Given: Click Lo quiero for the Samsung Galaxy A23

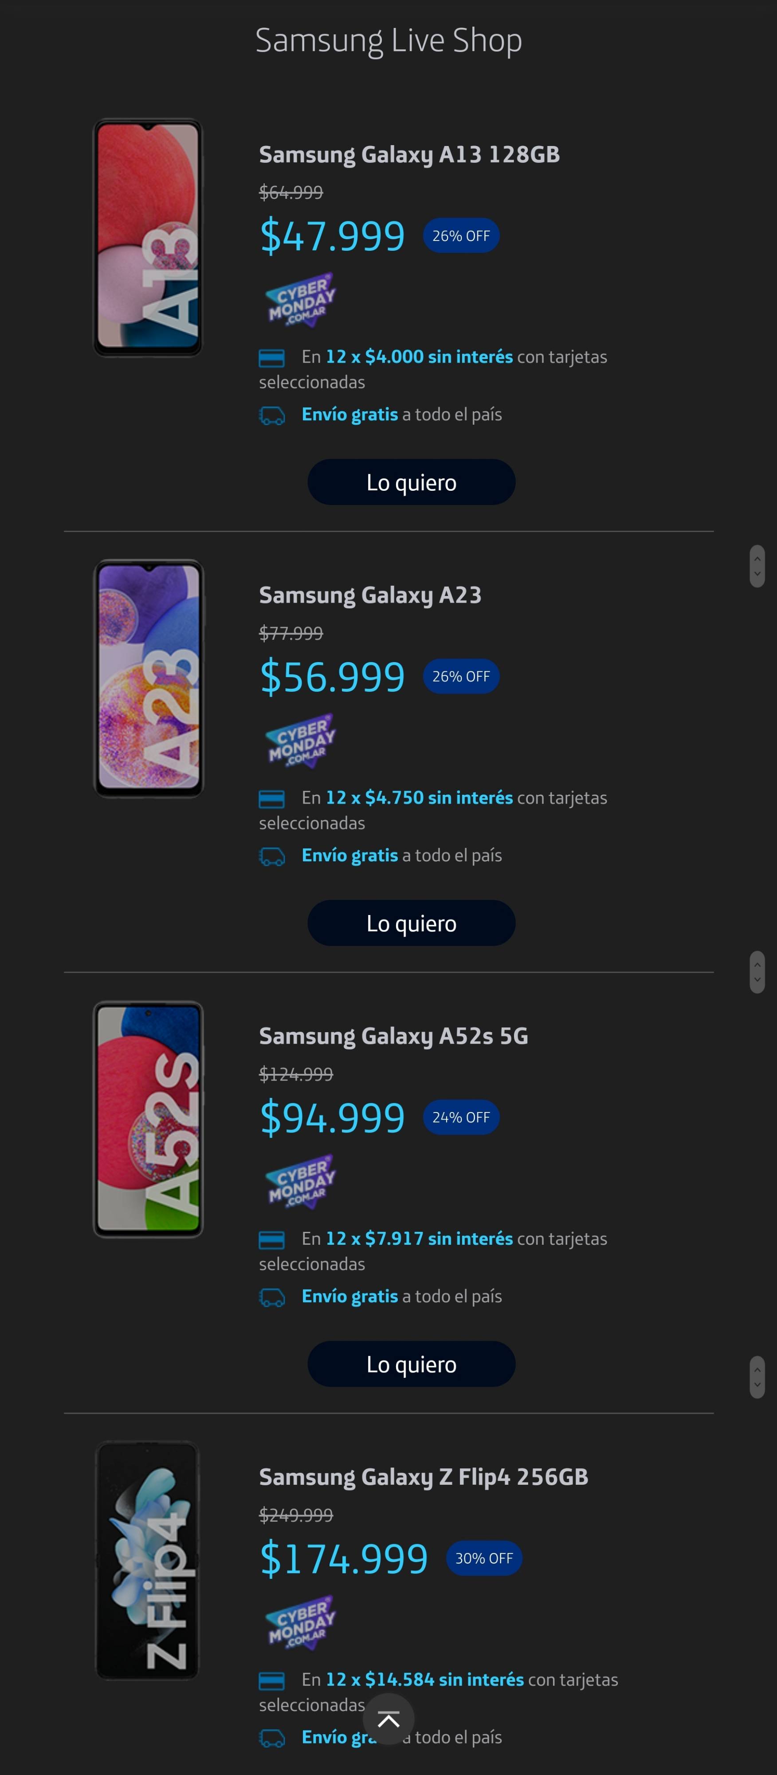Looking at the screenshot, I should [411, 923].
